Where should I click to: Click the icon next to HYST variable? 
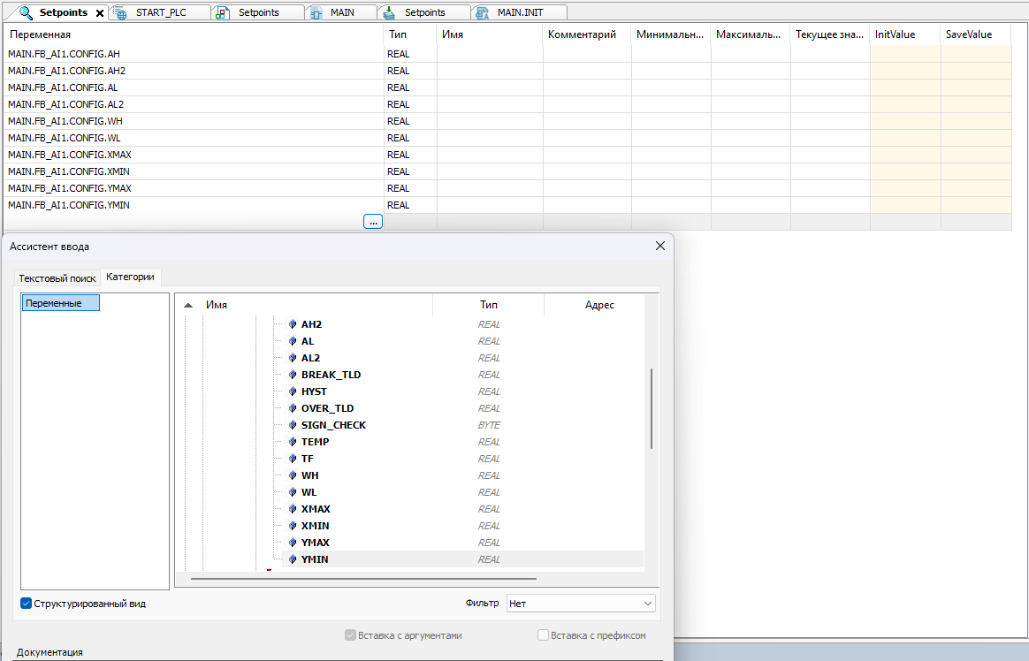[x=293, y=391]
